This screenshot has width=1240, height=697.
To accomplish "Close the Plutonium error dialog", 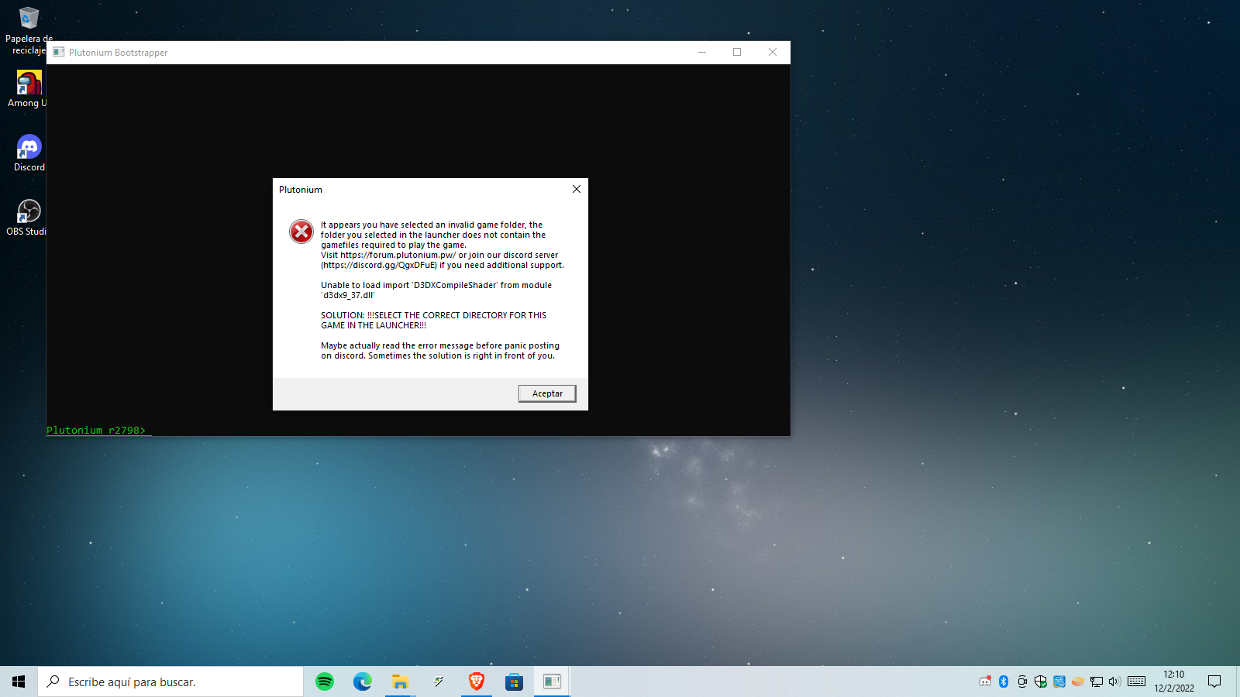I will [577, 189].
